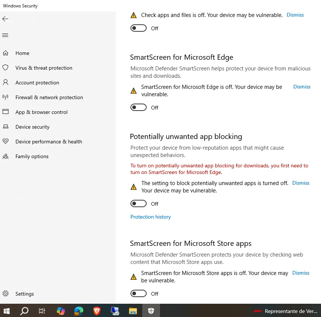Enable SmartScreen for Microsoft Edge toggle
The width and height of the screenshot is (321, 317).
(x=139, y=107)
